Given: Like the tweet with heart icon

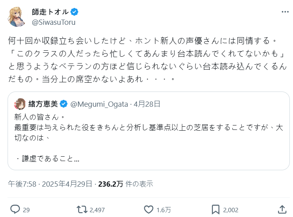Looking at the screenshot, I should [x=148, y=209].
